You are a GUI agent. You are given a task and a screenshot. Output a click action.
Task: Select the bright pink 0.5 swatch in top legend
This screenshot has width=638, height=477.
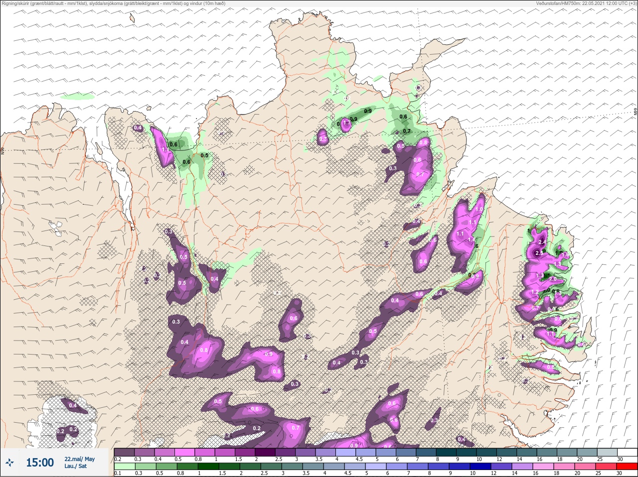pos(185,452)
